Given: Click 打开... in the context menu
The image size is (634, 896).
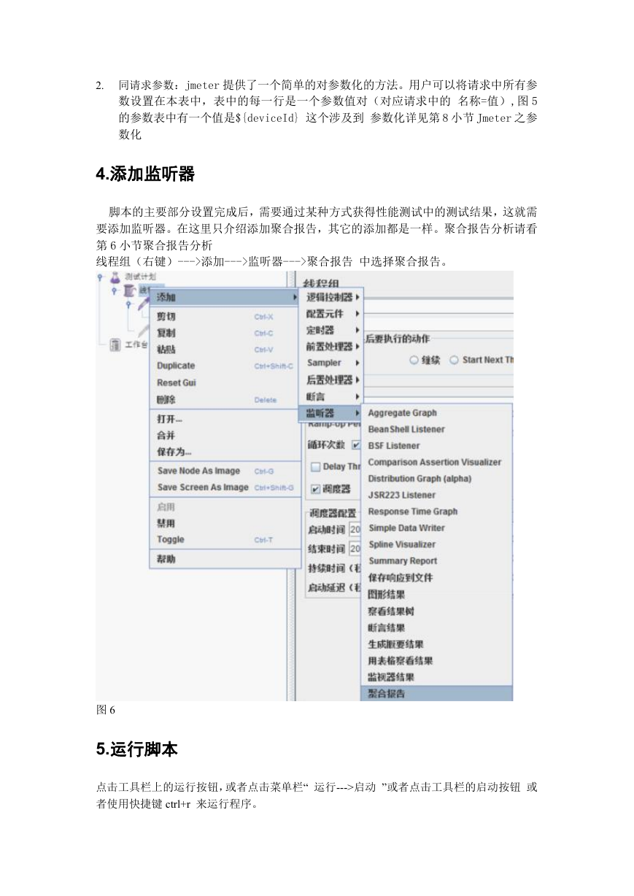Looking at the screenshot, I should (x=225, y=420).
